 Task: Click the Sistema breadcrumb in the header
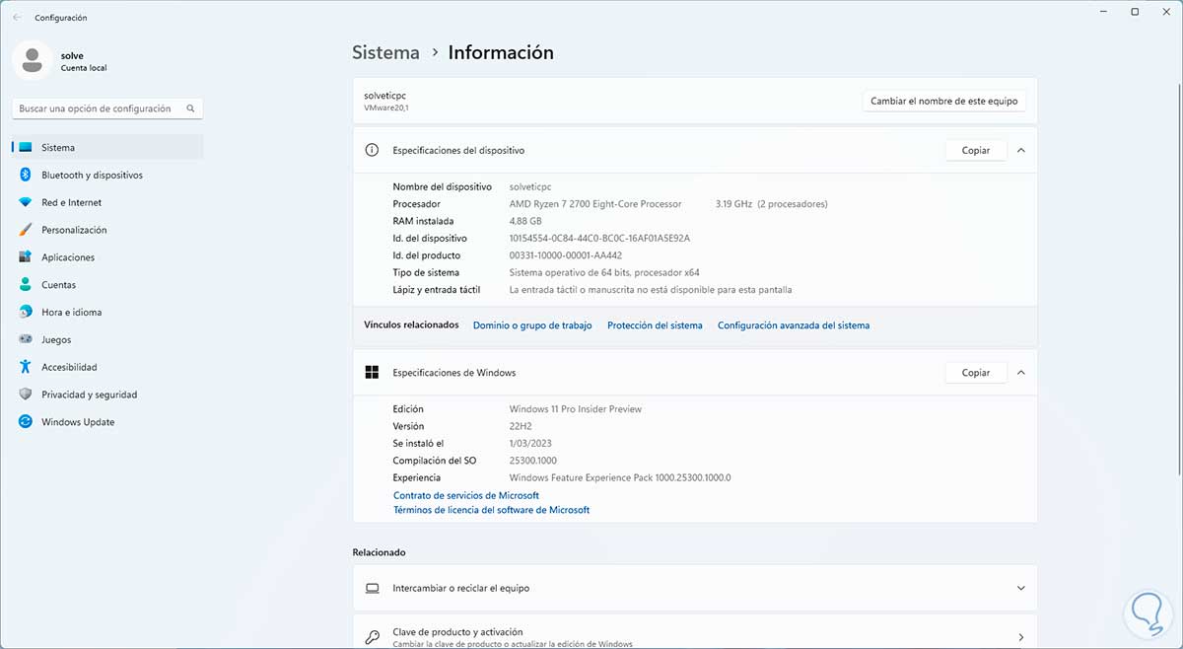385,52
